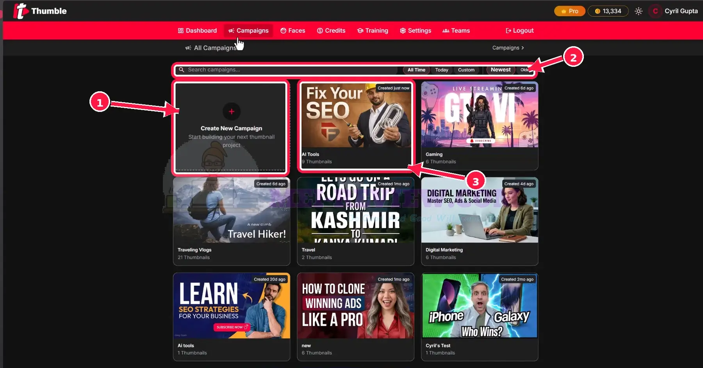Click the Gaming campaign name
Screen dimensions: 703x368
[434, 154]
